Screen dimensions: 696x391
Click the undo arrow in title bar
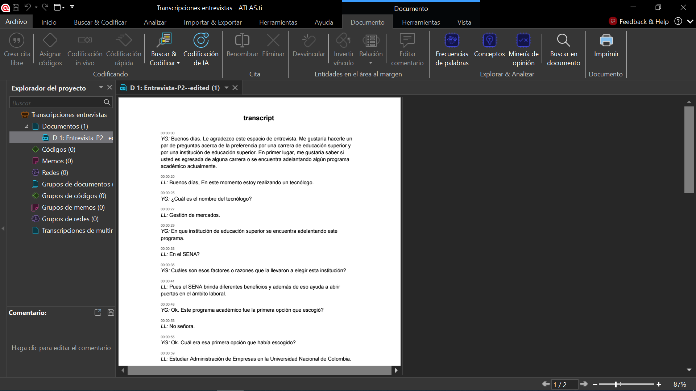click(28, 7)
